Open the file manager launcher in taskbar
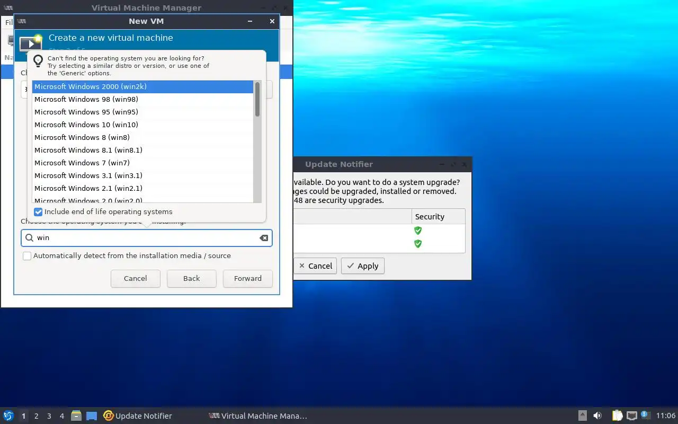Viewport: 678px width, 424px height. 76,416
